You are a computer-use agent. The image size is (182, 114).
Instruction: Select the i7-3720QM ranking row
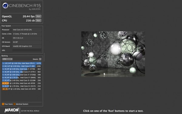coord(22,75)
